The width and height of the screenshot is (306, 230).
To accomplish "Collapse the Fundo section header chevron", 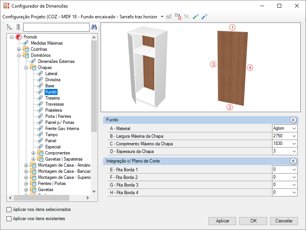I will (x=293, y=120).
